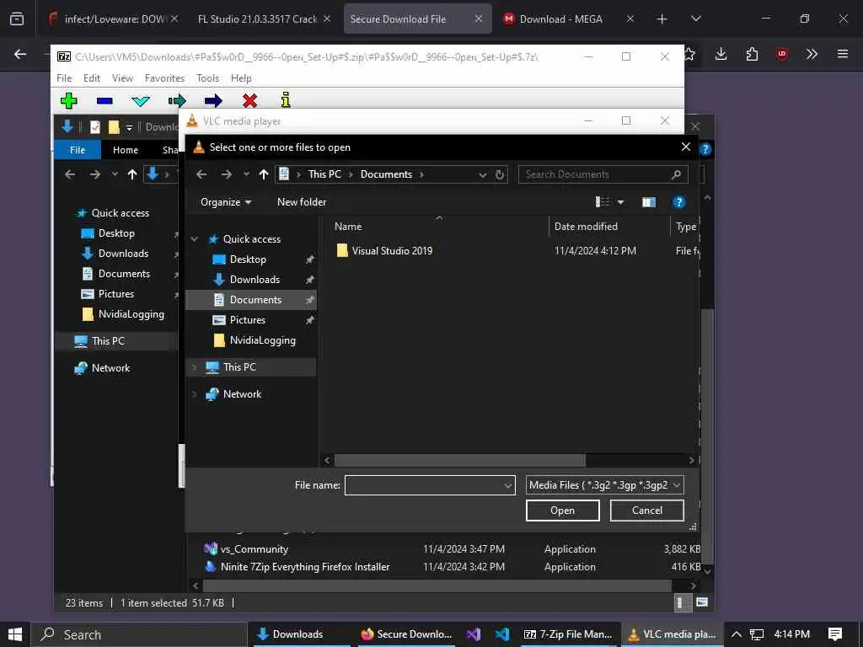Open the Organize dropdown menu
Image resolution: width=863 pixels, height=647 pixels.
tap(226, 202)
